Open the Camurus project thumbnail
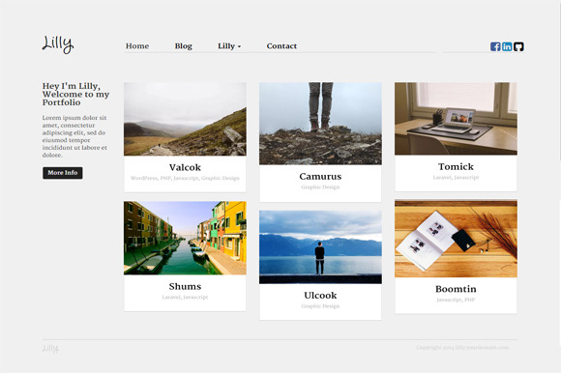The width and height of the screenshot is (561, 373). 320,124
